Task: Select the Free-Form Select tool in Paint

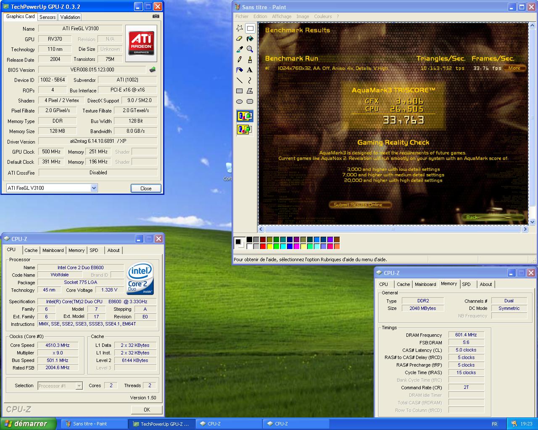Action: tap(240, 28)
